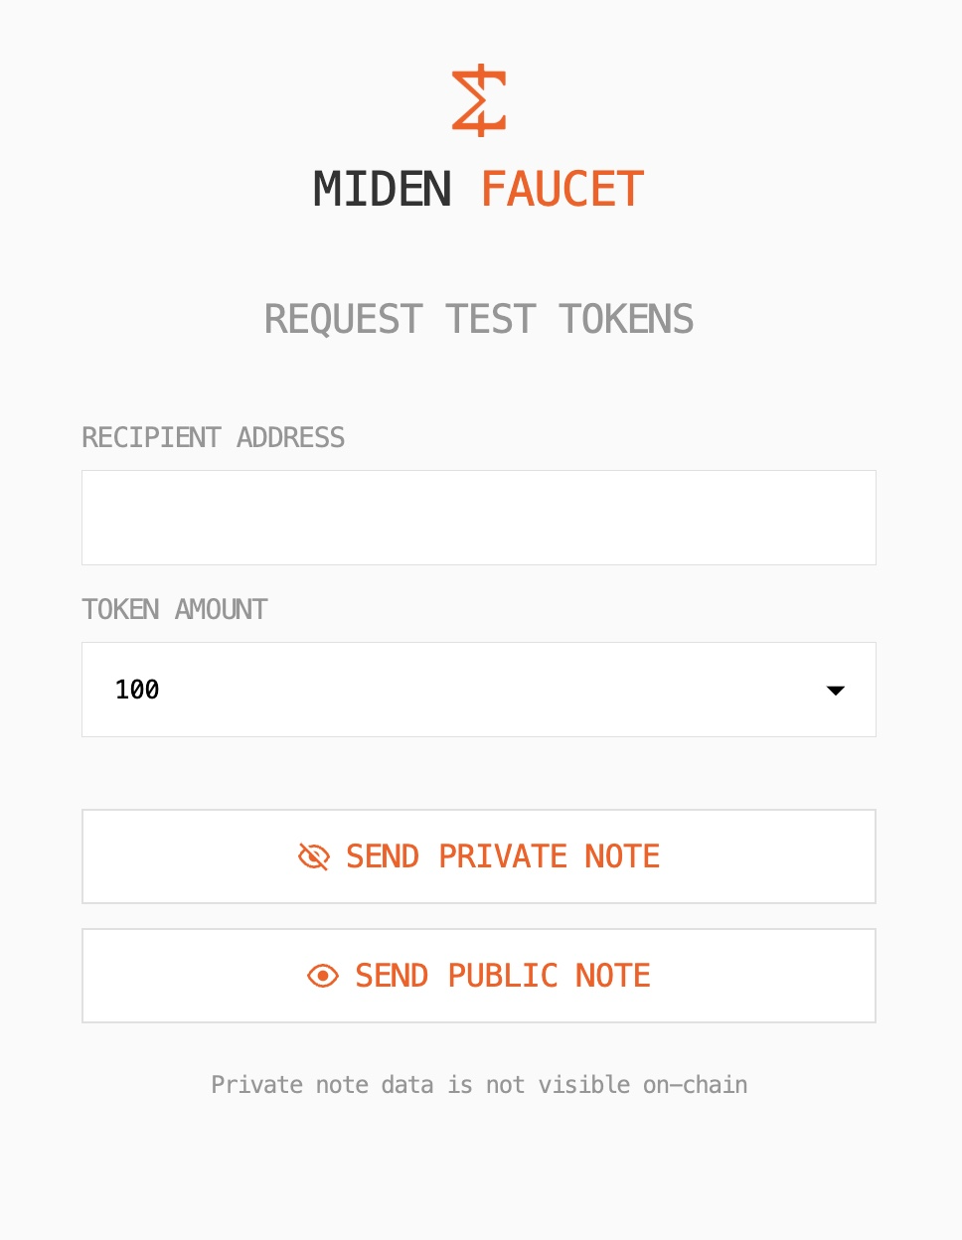Image resolution: width=962 pixels, height=1240 pixels.
Task: Click the Token Amount dropdown arrow
Action: [836, 690]
